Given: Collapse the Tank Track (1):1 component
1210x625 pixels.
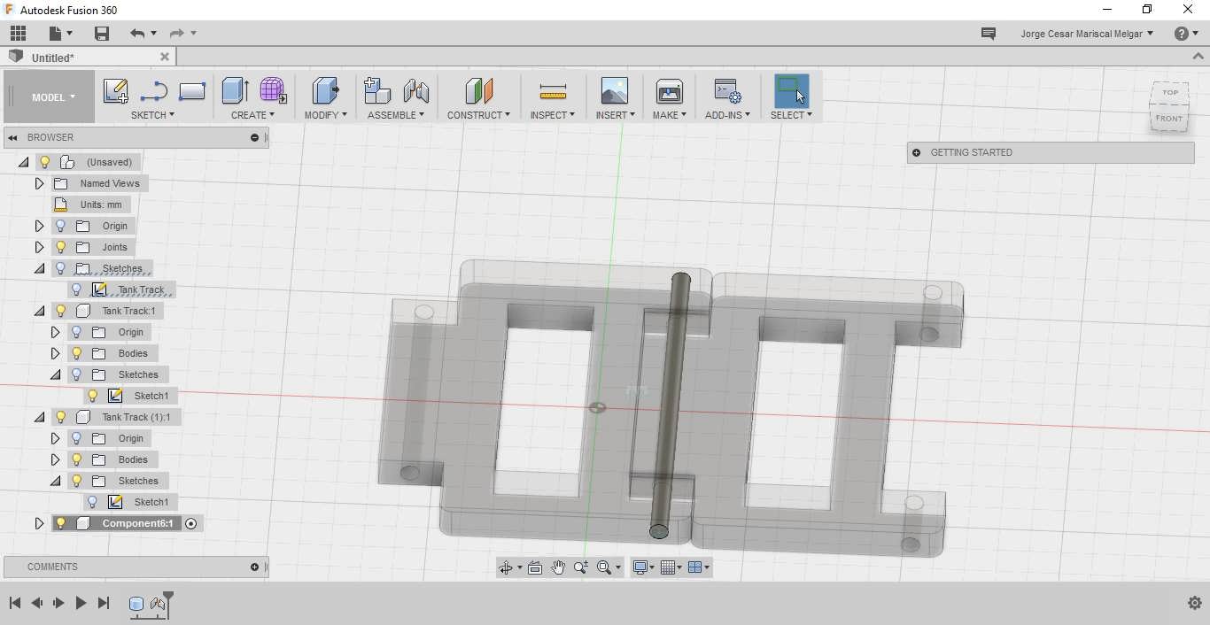Looking at the screenshot, I should (x=39, y=417).
